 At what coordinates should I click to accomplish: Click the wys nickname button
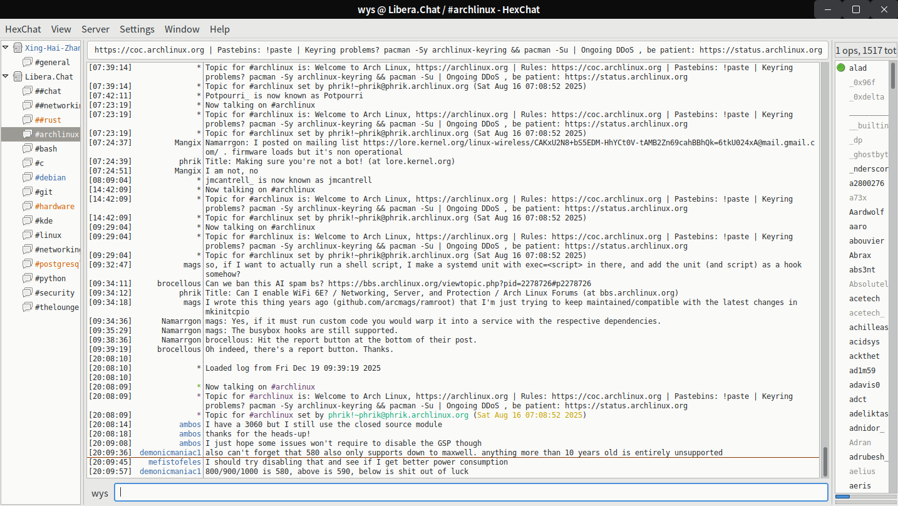point(100,493)
